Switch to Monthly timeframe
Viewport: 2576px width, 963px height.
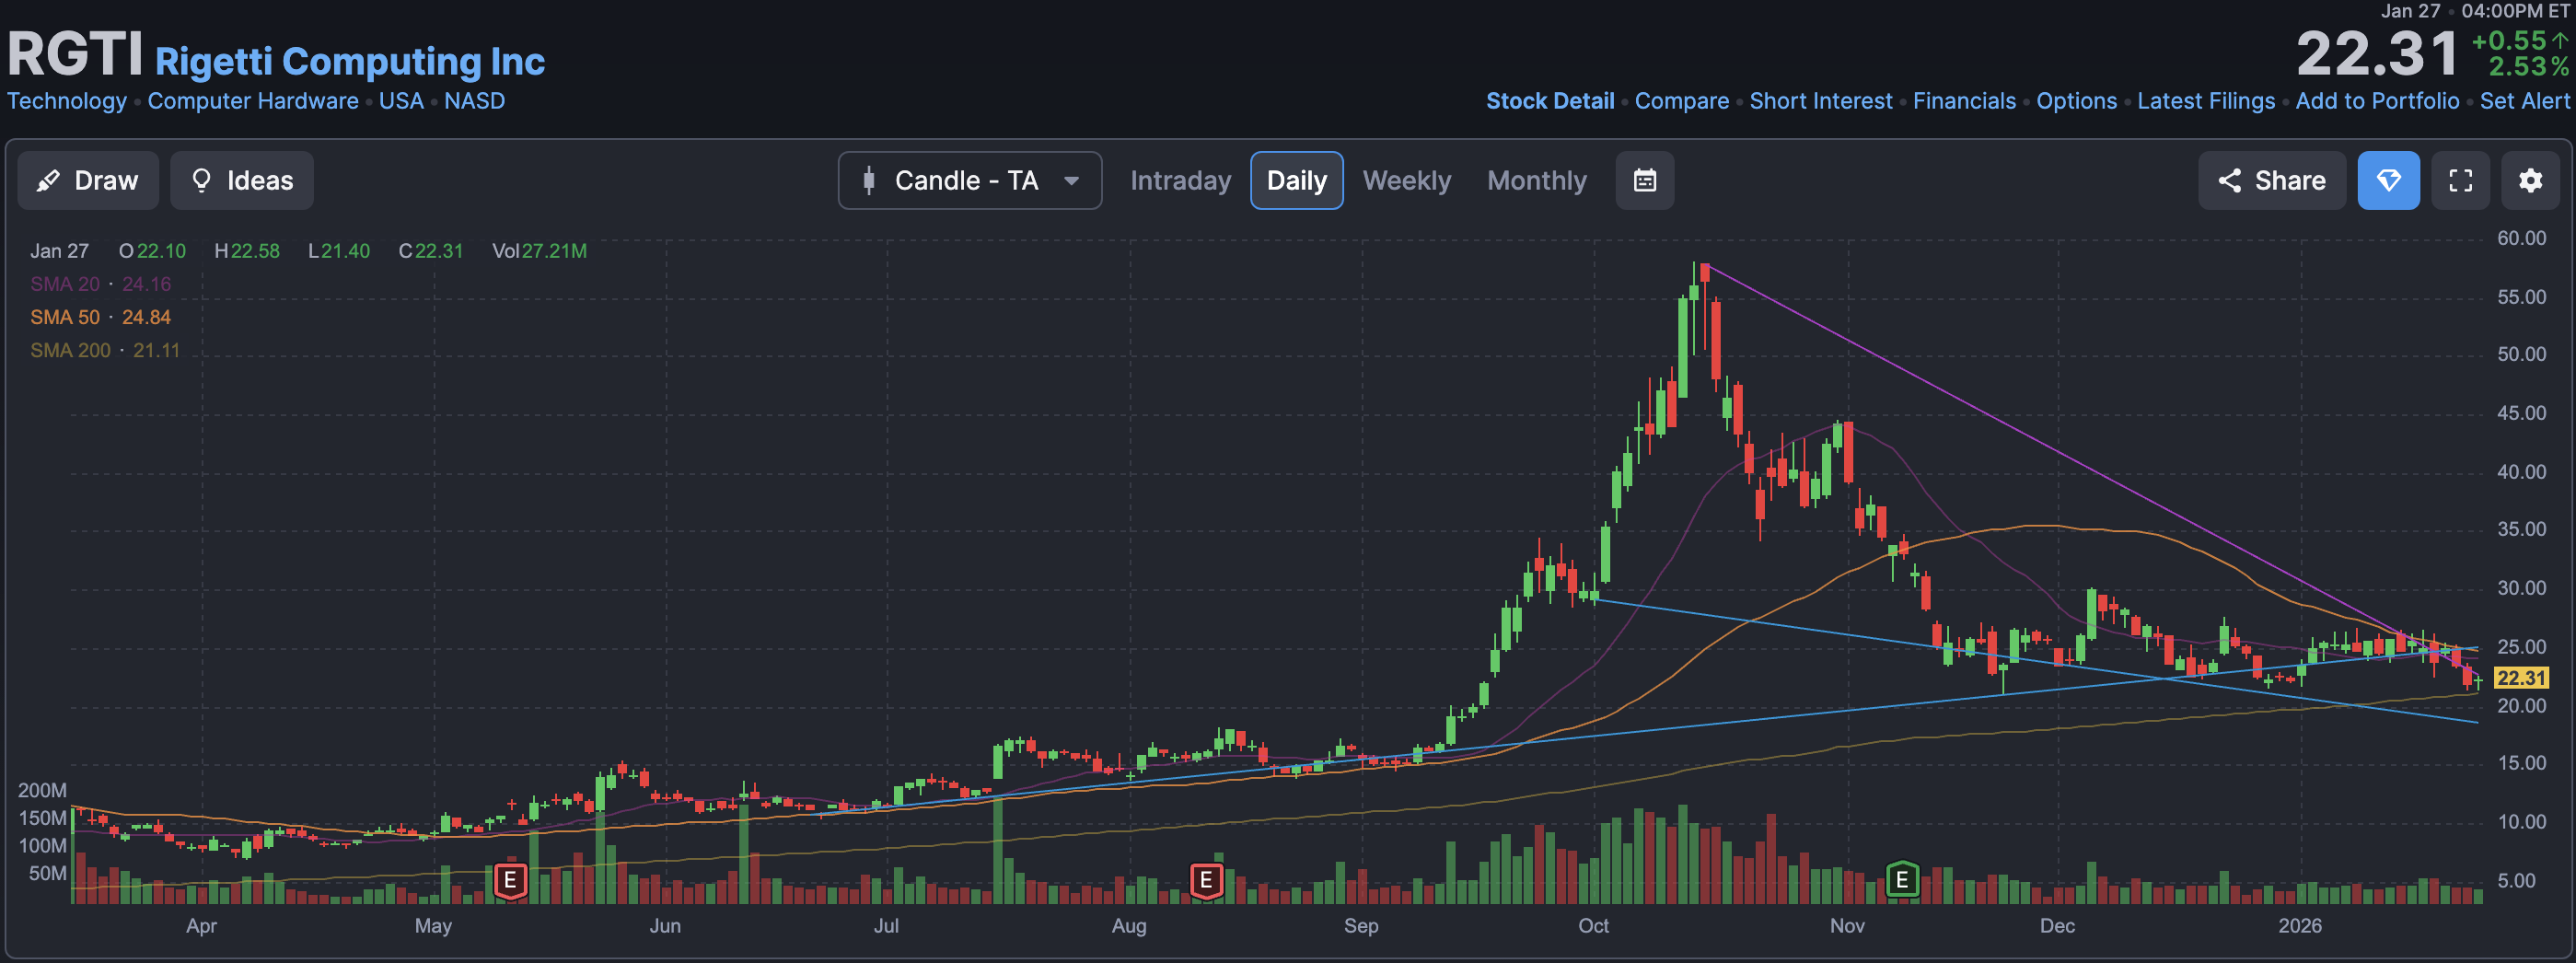point(1536,181)
